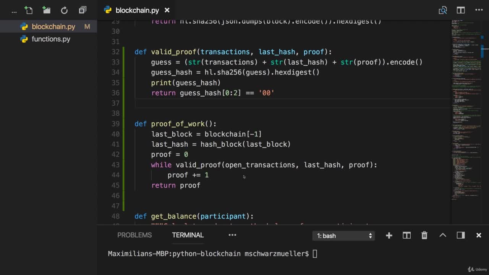Collapse all folders in explorer

point(83,10)
